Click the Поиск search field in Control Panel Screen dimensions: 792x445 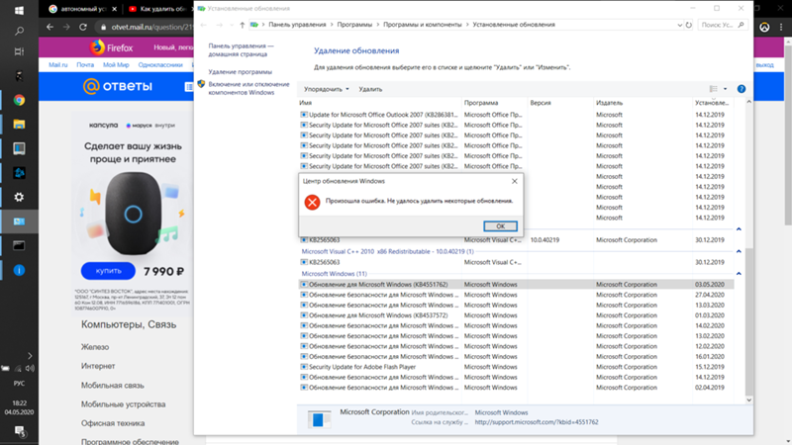click(722, 25)
